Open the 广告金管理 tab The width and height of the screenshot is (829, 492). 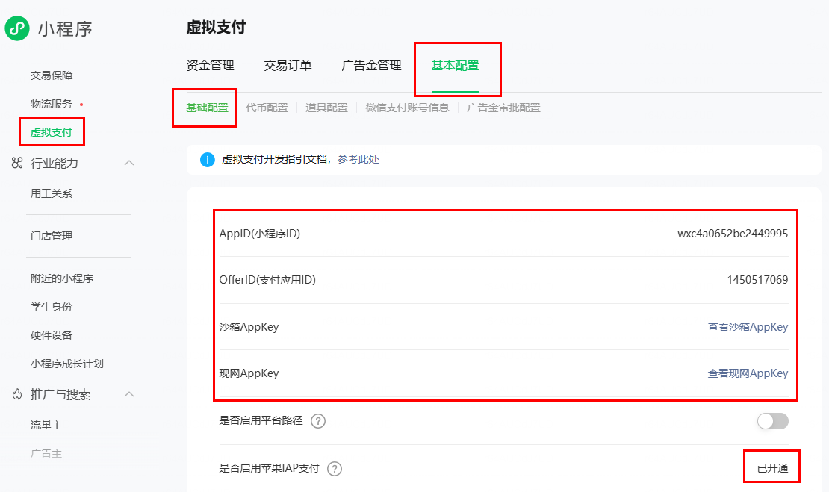pos(371,66)
